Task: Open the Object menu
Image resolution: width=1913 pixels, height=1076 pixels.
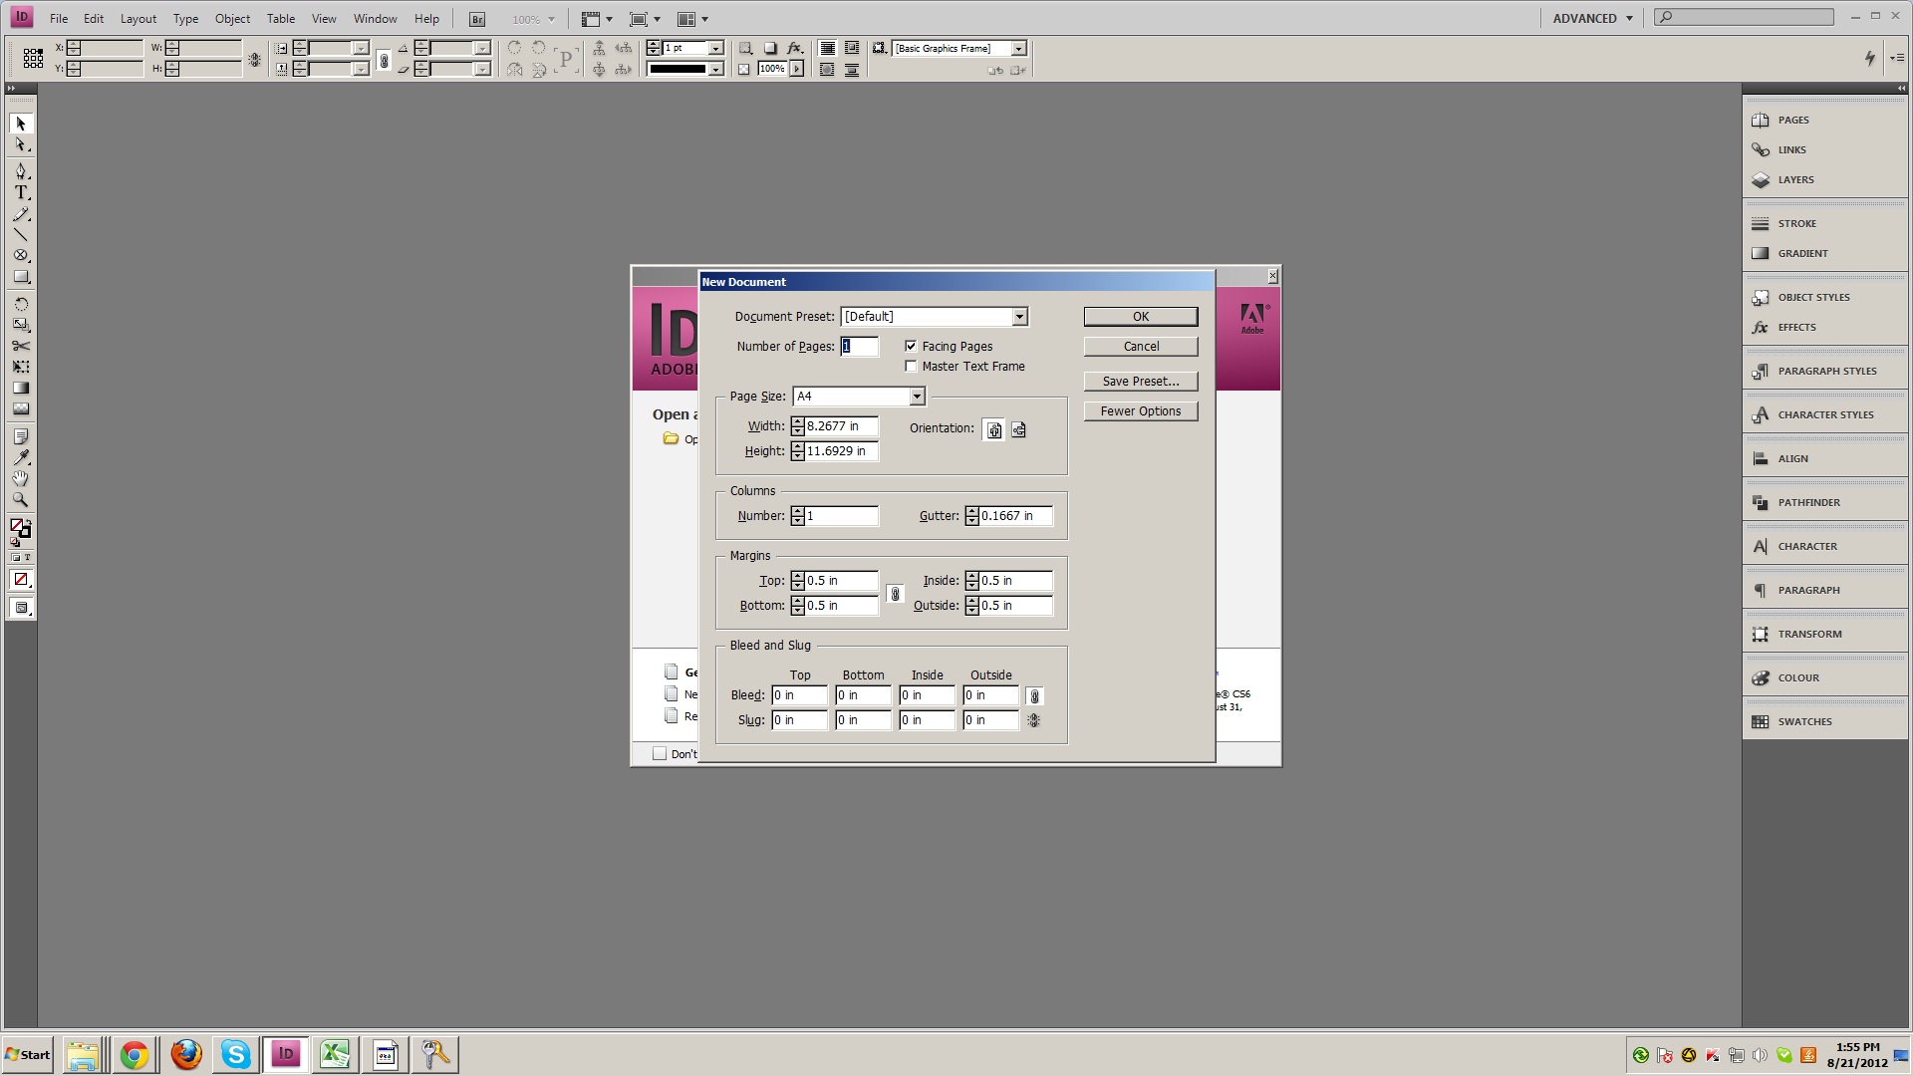Action: 232,18
